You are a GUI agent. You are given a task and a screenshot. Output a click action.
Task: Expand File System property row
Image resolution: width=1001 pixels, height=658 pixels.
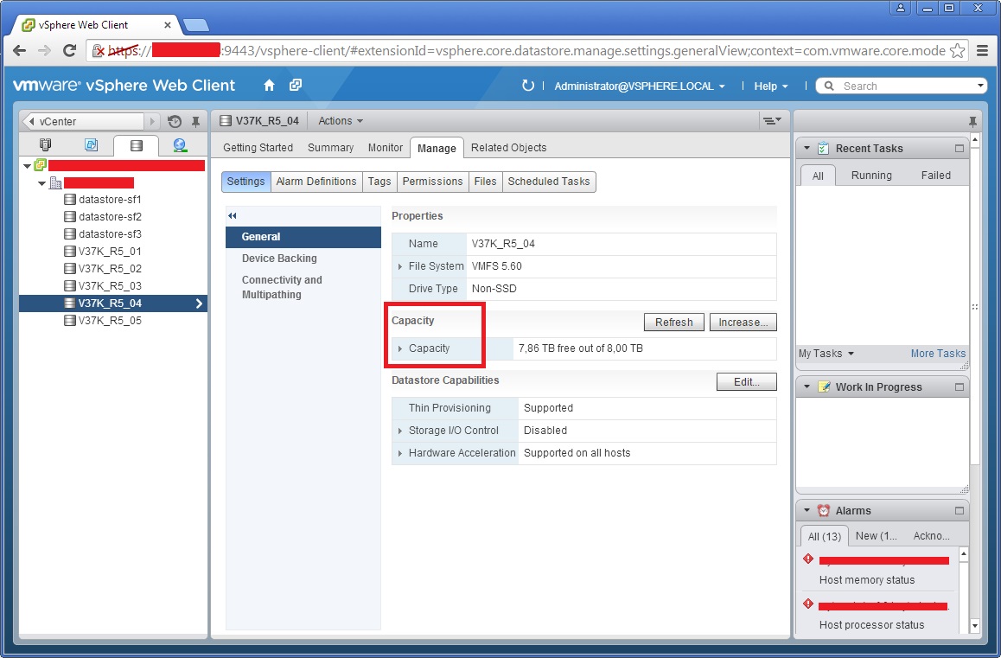click(x=399, y=266)
